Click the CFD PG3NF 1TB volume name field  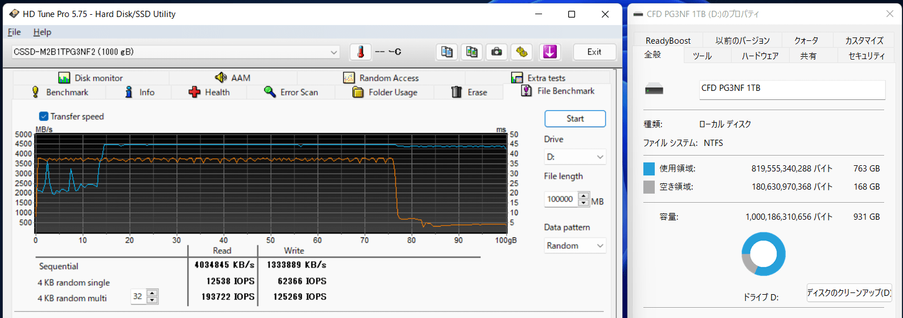(x=792, y=90)
